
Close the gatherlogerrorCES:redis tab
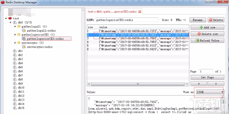click(x=140, y=12)
